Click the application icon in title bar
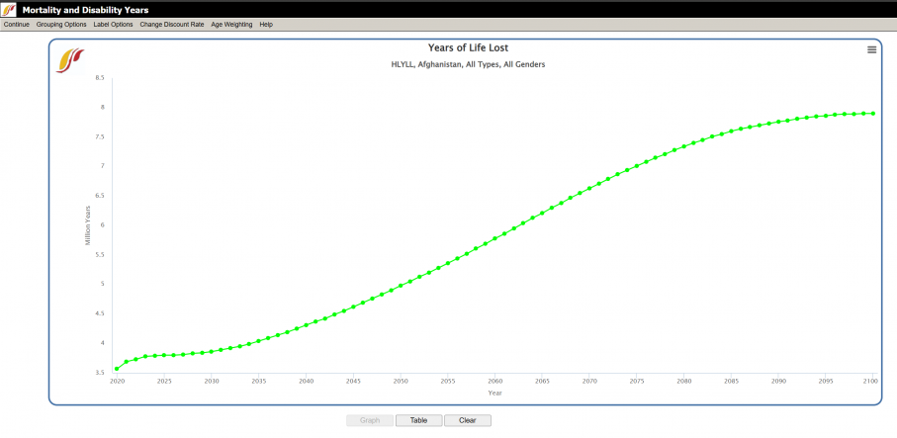897x438 pixels. coord(9,9)
